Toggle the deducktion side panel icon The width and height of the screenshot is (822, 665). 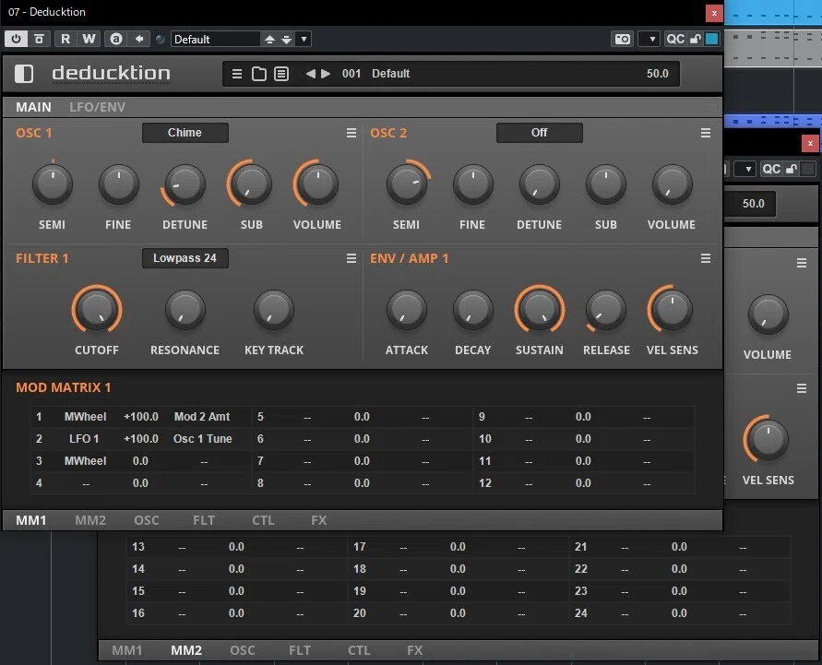(x=24, y=74)
